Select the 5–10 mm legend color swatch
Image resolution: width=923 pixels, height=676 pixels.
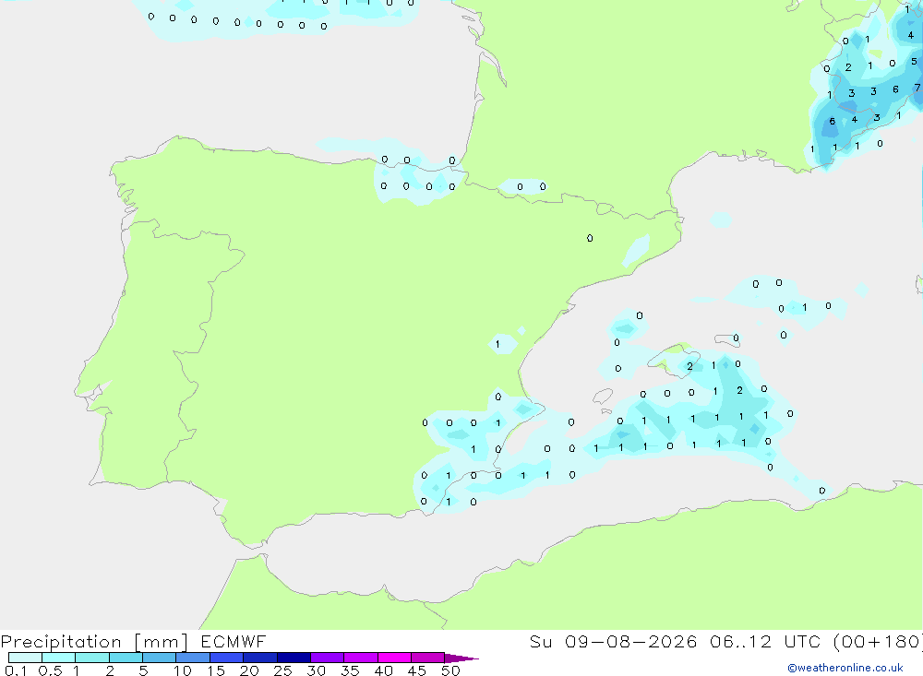click(159, 658)
